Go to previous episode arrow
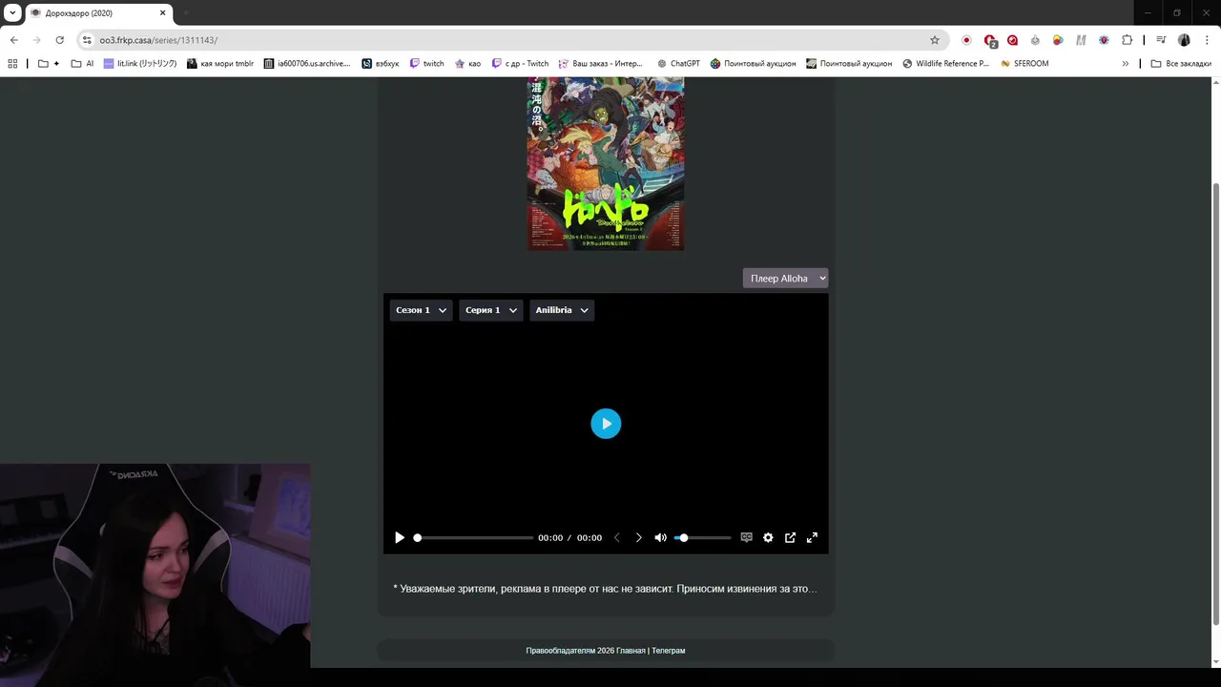The width and height of the screenshot is (1221, 687). [x=616, y=538]
